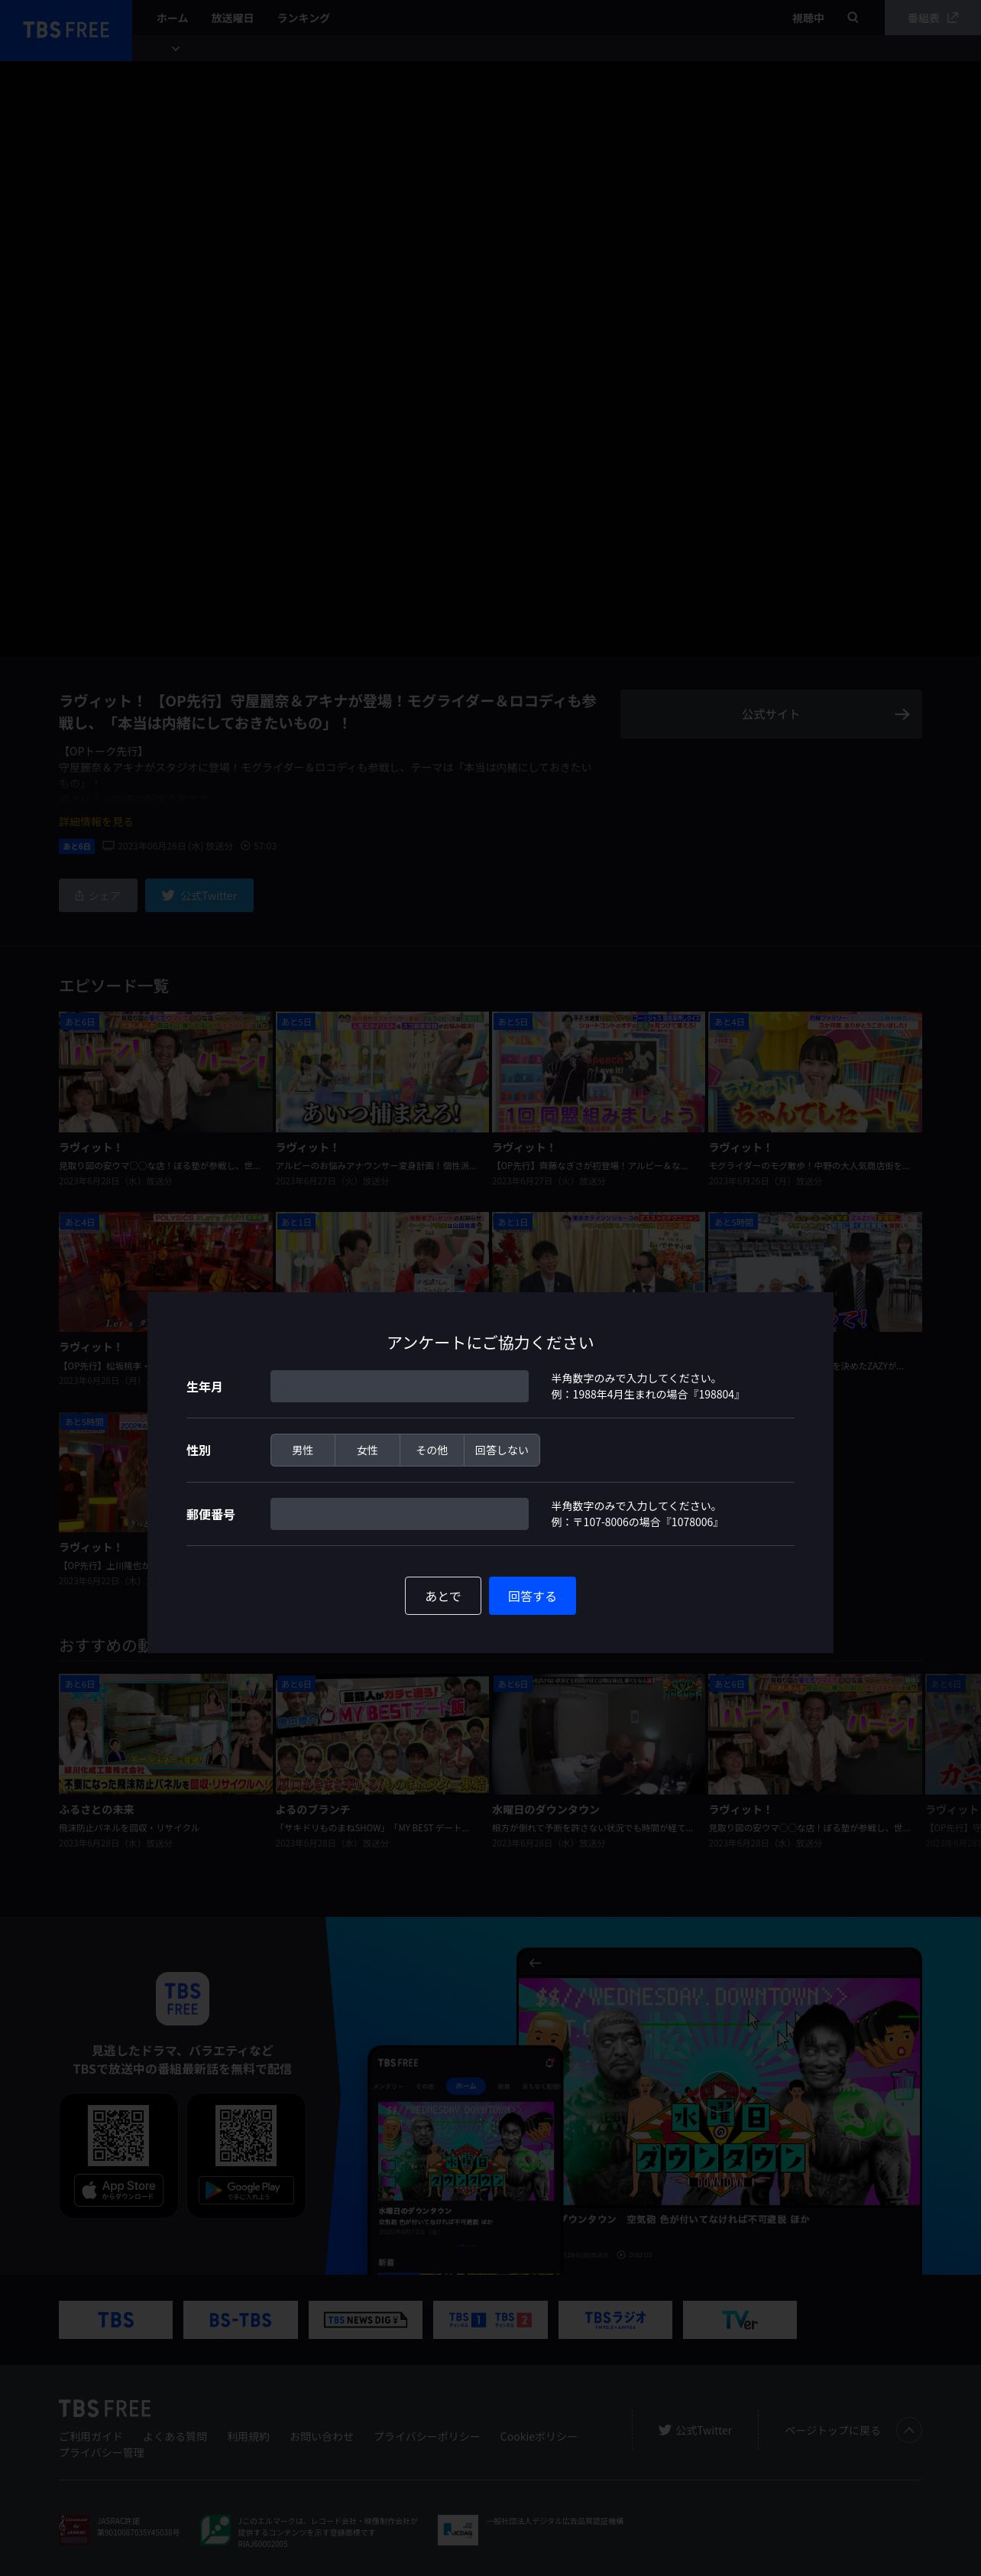Screen dimensions: 981x2576
Task: Open episode thumbnail あいつ捕まえろ!
Action: tap(381, 1072)
